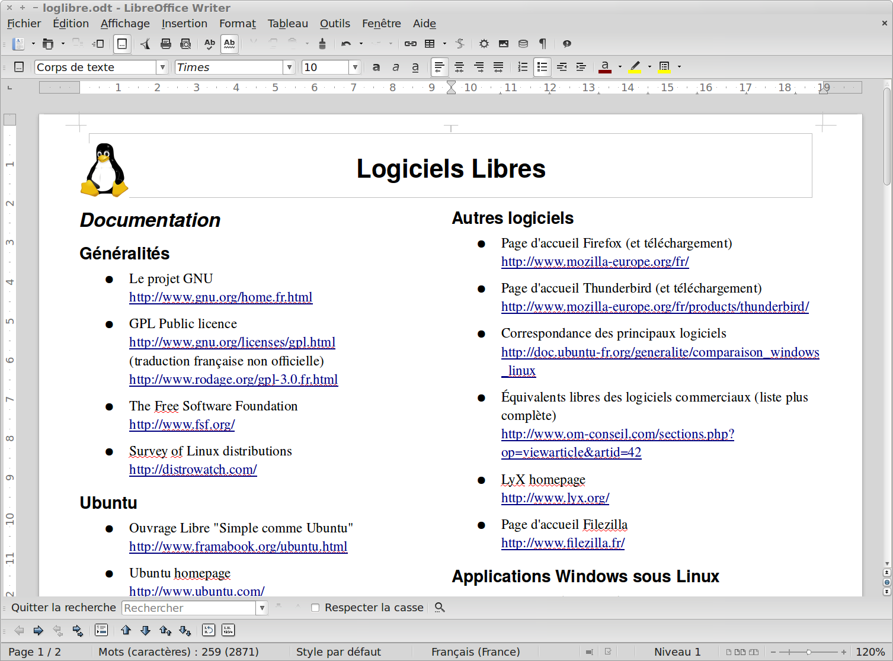Expand the font size dropdown
This screenshot has width=893, height=661.
(x=355, y=68)
